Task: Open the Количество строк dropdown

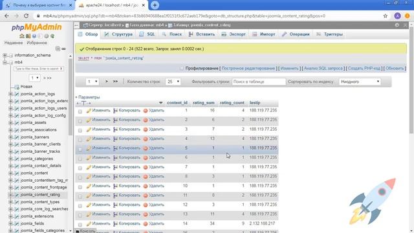Action: (x=173, y=82)
